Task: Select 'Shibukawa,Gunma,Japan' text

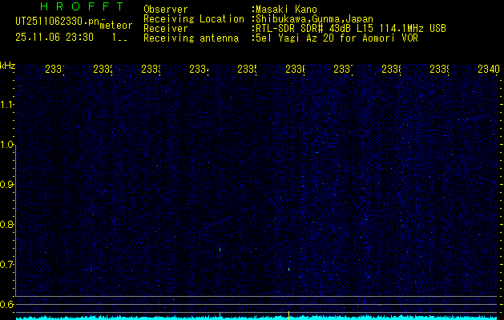Action: [x=314, y=19]
